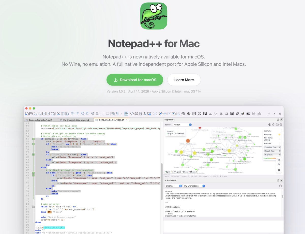The width and height of the screenshot is (305, 234).
Task: Click graph fit-to-screen icon
Action: [x=279, y=170]
